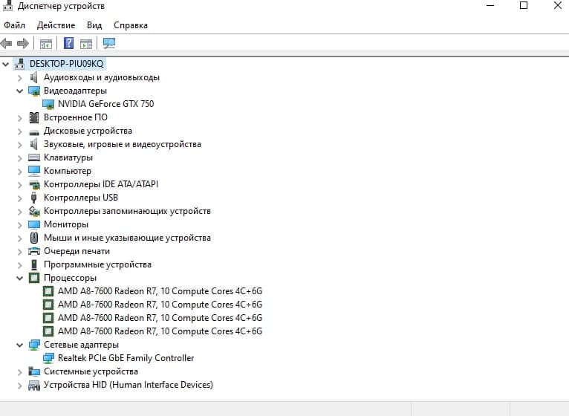This screenshot has width=569, height=416.
Task: Select the NVIDIA GeForce GTX 750 device
Action: tap(105, 104)
